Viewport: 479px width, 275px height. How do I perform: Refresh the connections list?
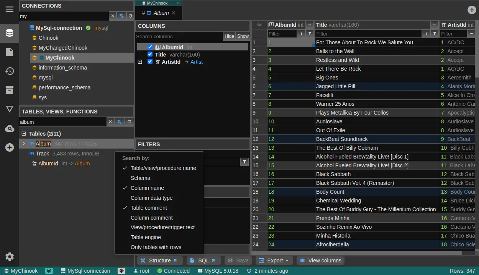130,16
